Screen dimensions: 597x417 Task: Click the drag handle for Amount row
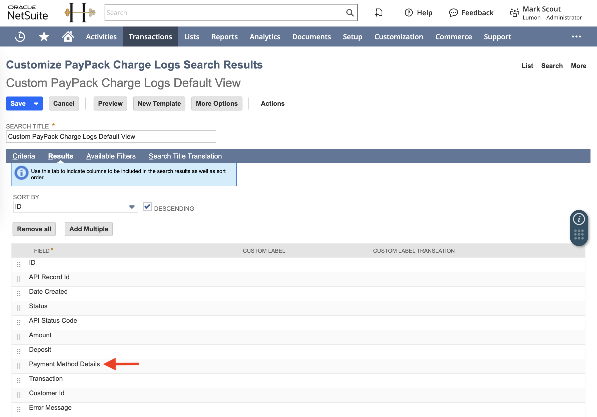coord(19,337)
